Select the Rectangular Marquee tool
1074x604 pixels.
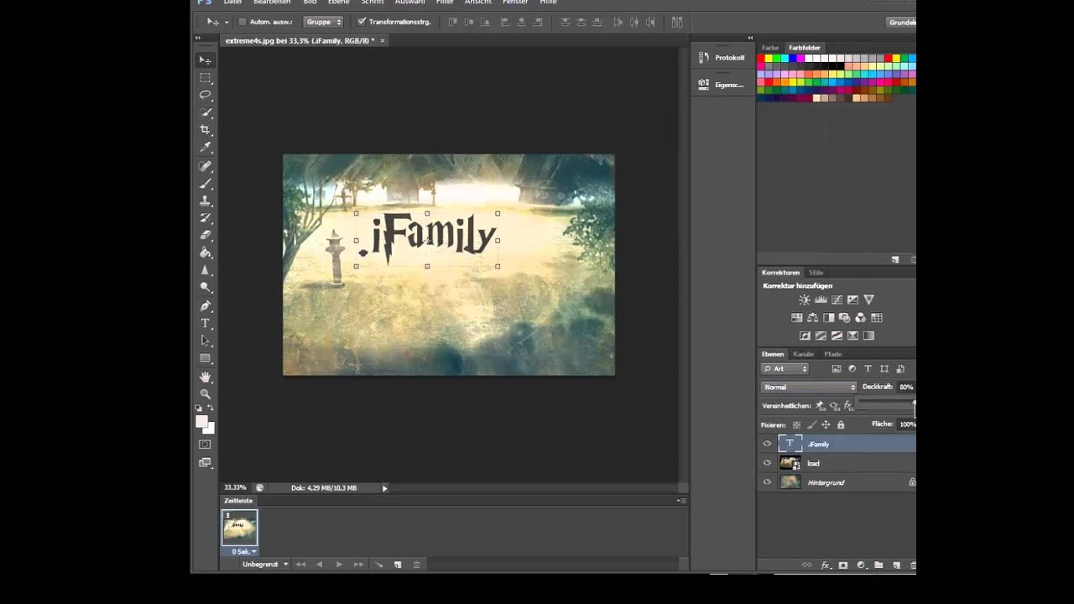[206, 77]
